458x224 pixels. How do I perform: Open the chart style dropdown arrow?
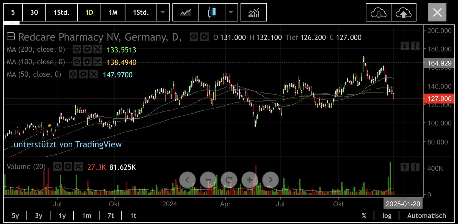point(231,13)
